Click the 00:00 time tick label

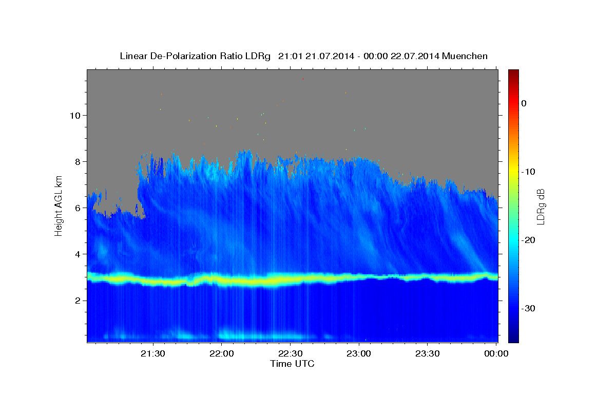coord(496,353)
